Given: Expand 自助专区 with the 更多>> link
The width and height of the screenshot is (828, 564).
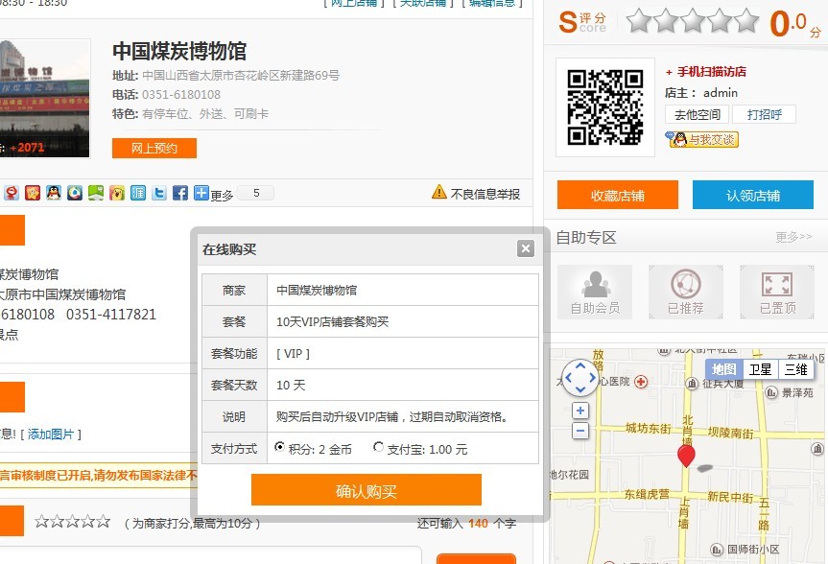Looking at the screenshot, I should click(793, 237).
